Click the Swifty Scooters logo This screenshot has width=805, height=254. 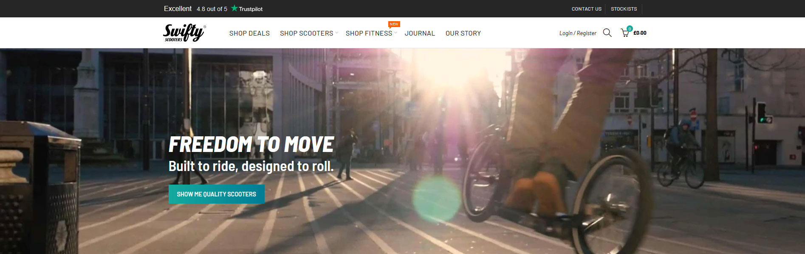click(184, 33)
